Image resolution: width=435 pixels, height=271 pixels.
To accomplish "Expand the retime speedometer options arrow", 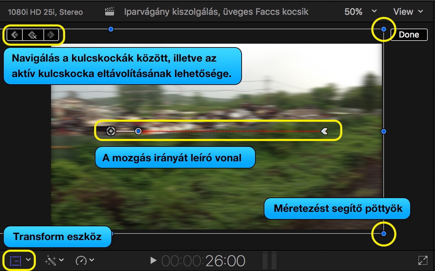I will click(92, 260).
